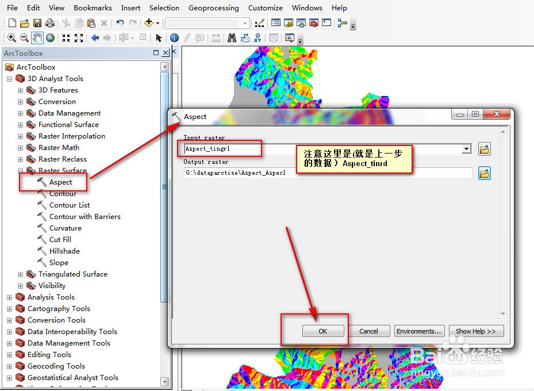The image size is (534, 391).
Task: Browse for Input raster folder button
Action: [x=484, y=149]
